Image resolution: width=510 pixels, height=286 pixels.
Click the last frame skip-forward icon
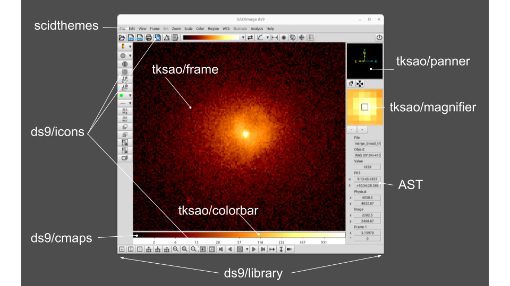pyautogui.click(x=263, y=249)
